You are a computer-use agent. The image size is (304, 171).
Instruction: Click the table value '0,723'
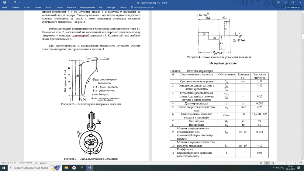(x=259, y=132)
